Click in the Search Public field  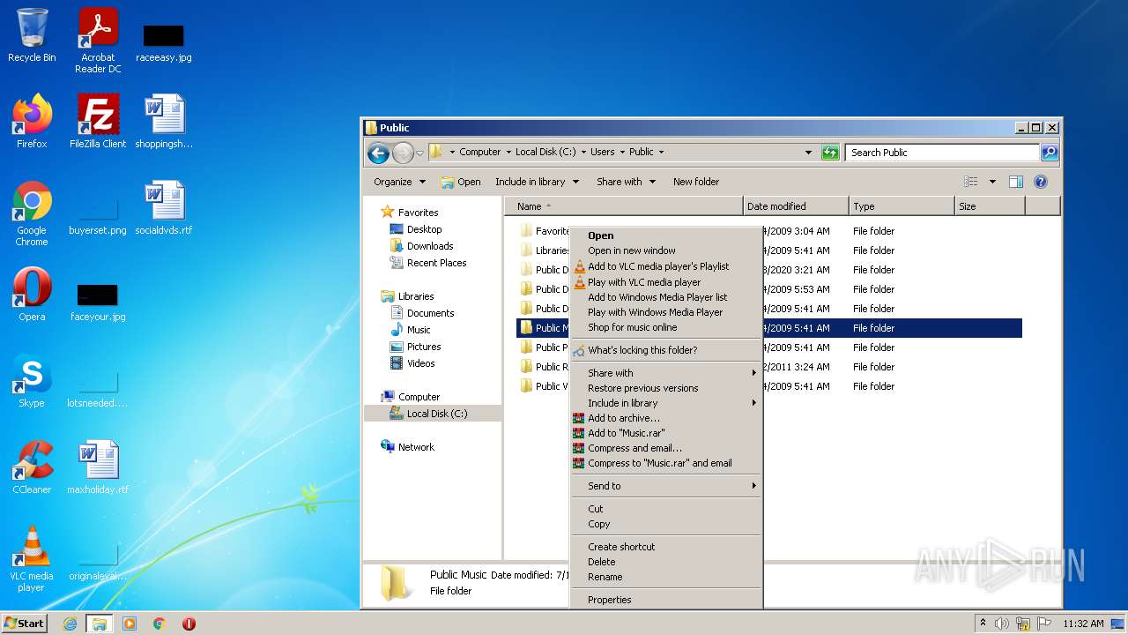point(942,153)
